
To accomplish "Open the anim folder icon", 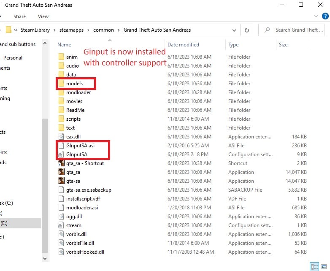I will (61, 57).
